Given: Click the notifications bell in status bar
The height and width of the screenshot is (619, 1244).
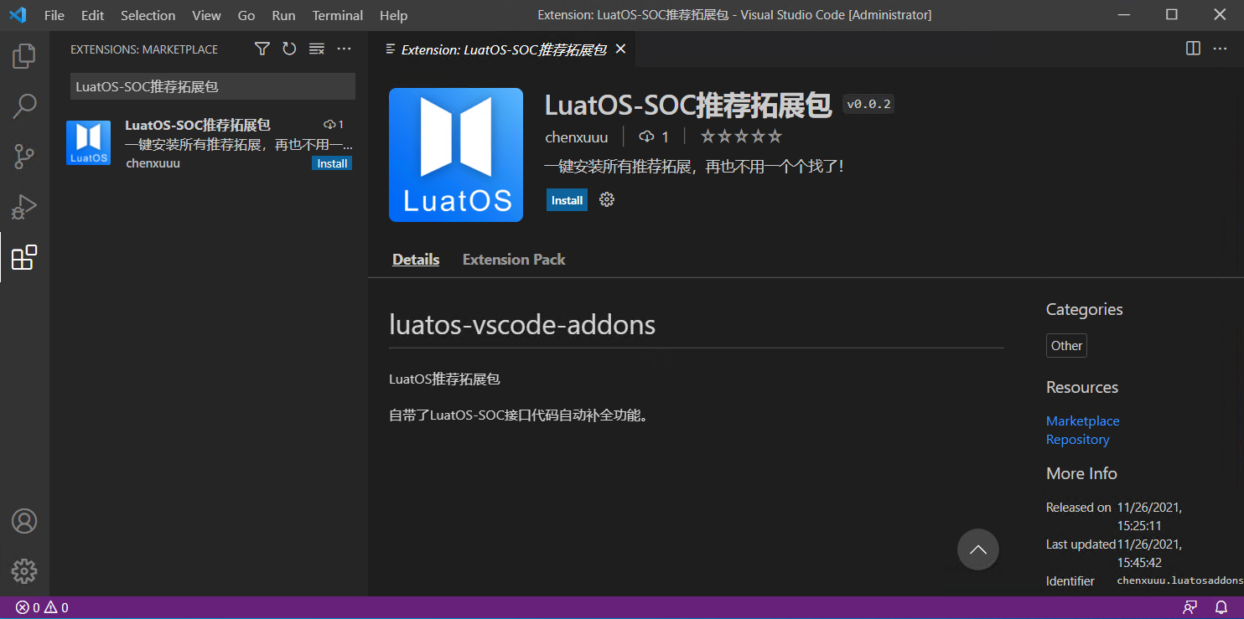Looking at the screenshot, I should tap(1221, 606).
